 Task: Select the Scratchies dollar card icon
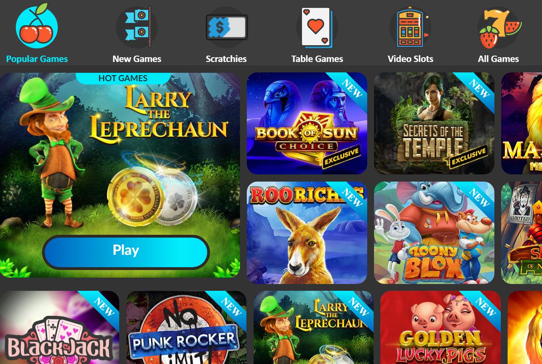coord(227,27)
